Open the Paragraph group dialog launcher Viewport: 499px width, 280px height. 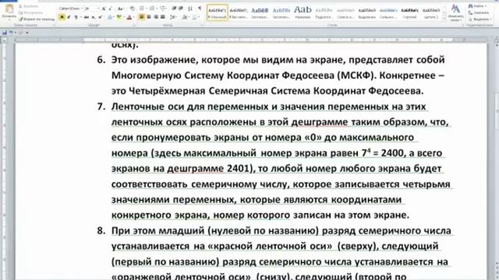click(202, 25)
